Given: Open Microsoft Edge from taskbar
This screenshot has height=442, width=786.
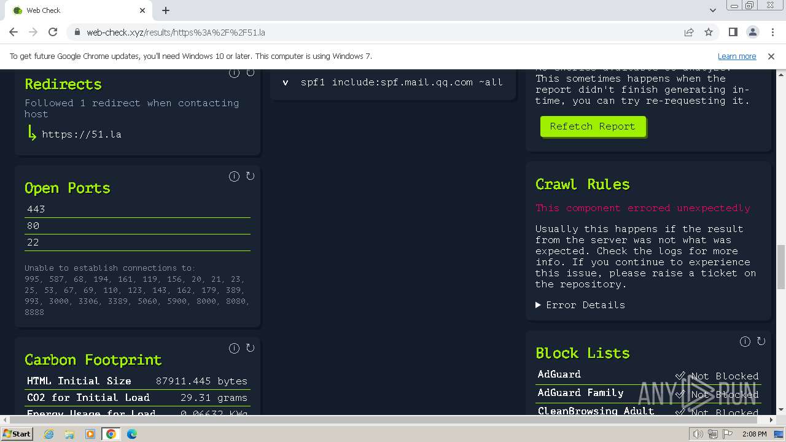Looking at the screenshot, I should [x=132, y=434].
